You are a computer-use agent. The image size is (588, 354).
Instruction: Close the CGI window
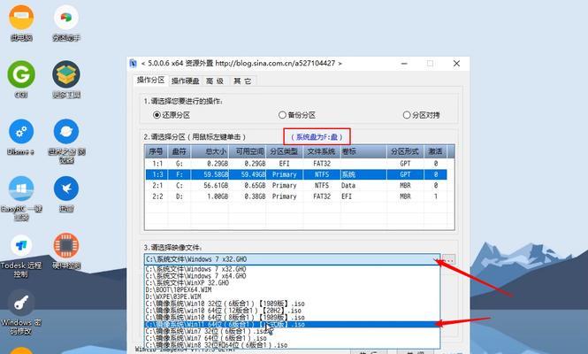tap(456, 64)
